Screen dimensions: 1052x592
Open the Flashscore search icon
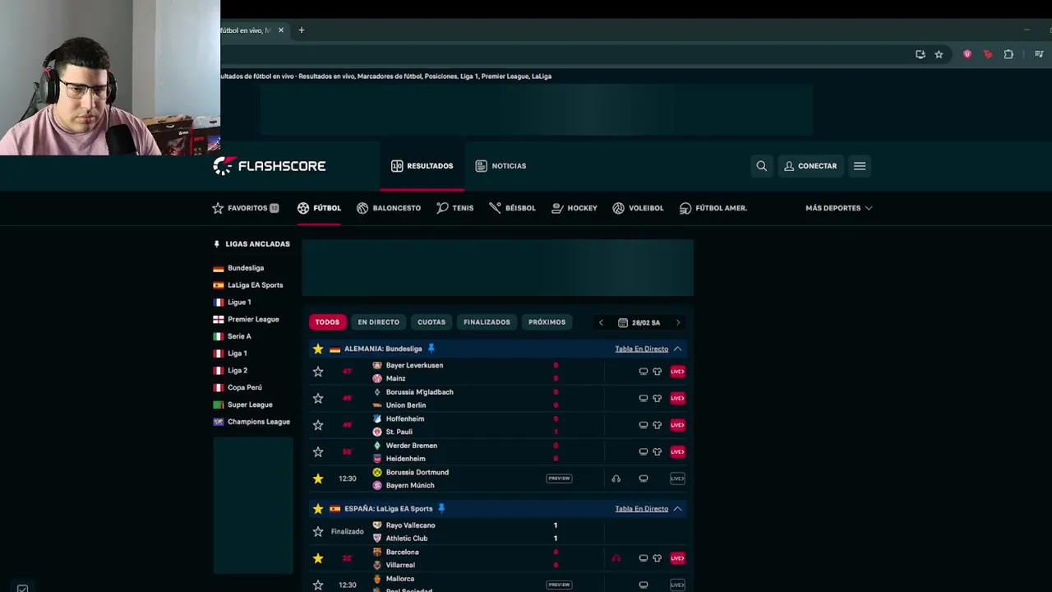(x=761, y=166)
